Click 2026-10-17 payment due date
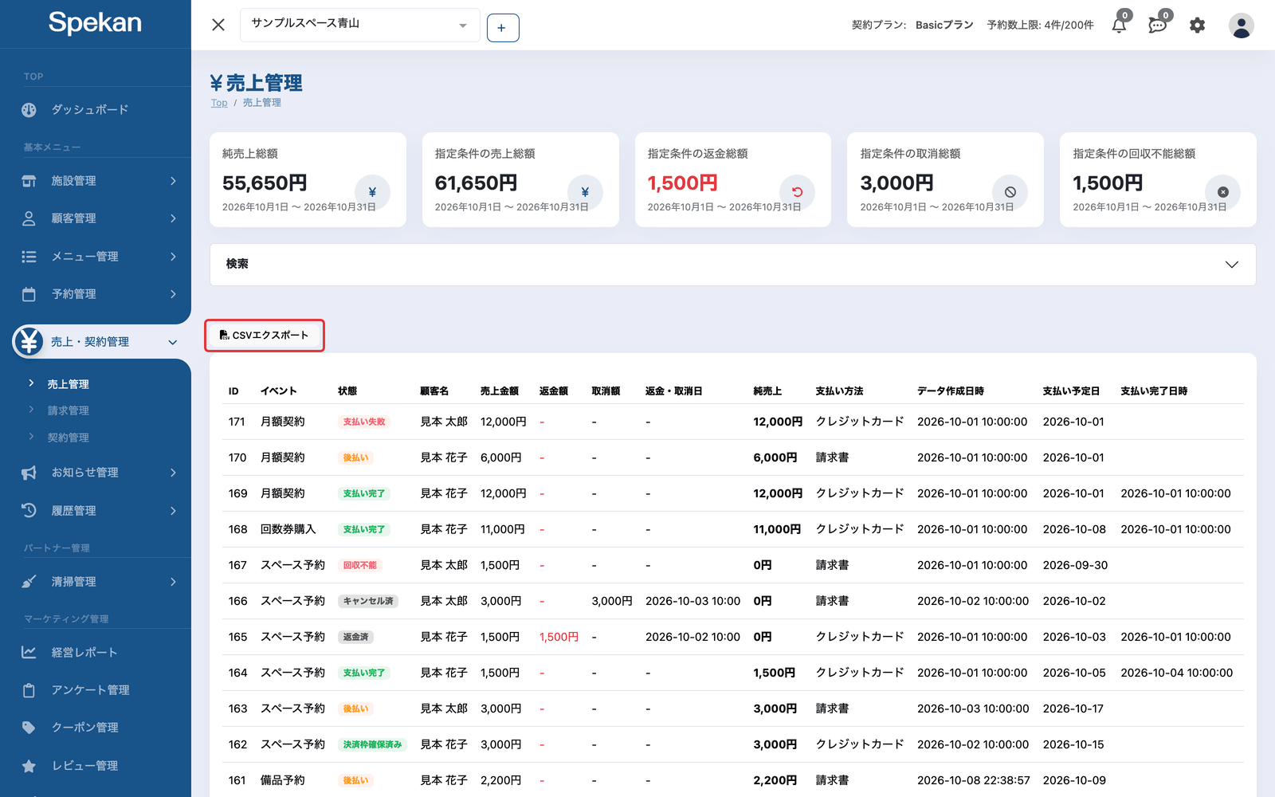1275x797 pixels. click(x=1073, y=709)
